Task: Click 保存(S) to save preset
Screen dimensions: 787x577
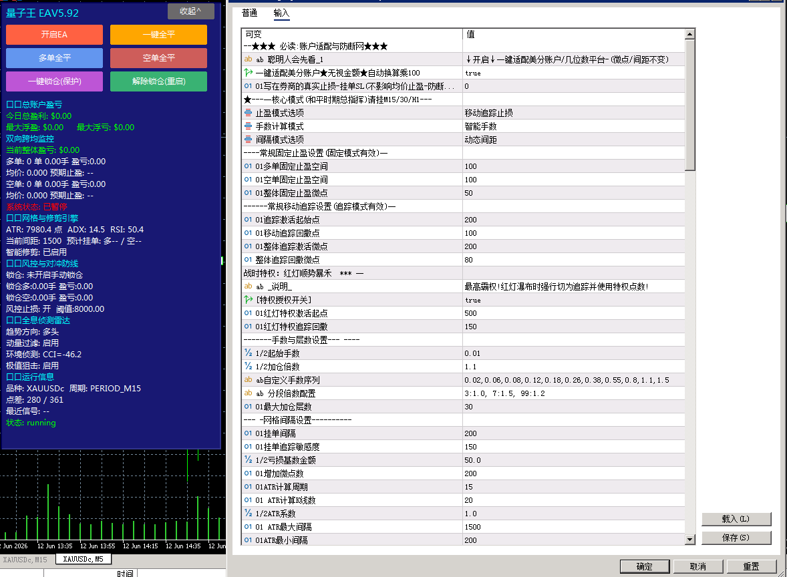Action: coord(736,538)
